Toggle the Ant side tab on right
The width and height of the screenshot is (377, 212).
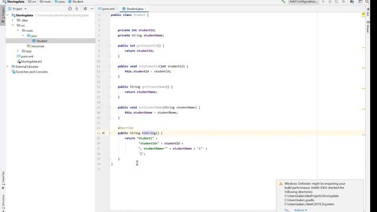click(368, 12)
